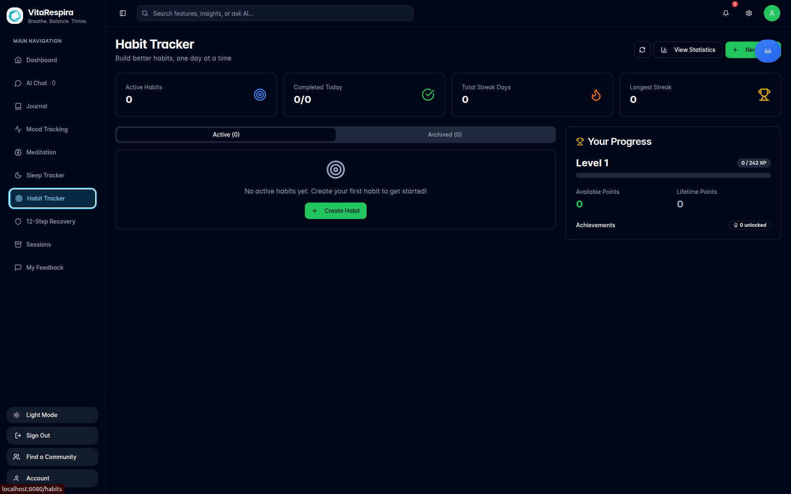Viewport: 791px width, 494px height.
Task: Click VitaRespira logo icon
Action: click(x=15, y=16)
